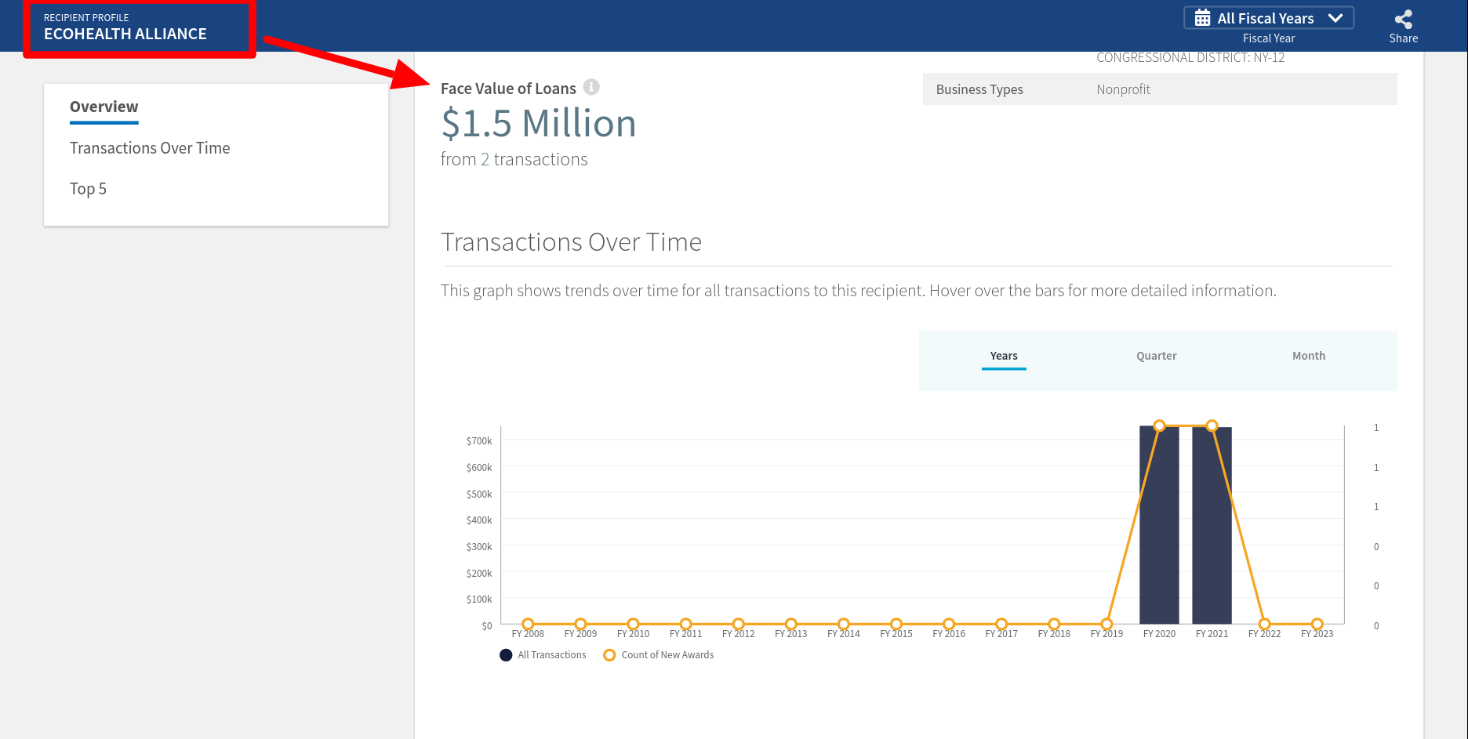This screenshot has width=1468, height=739.
Task: Click All Transactions legend dot
Action: 506,655
